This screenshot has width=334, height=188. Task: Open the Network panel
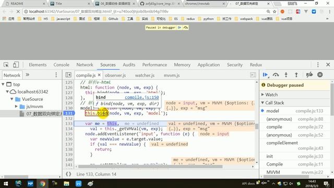pyautogui.click(x=85, y=65)
